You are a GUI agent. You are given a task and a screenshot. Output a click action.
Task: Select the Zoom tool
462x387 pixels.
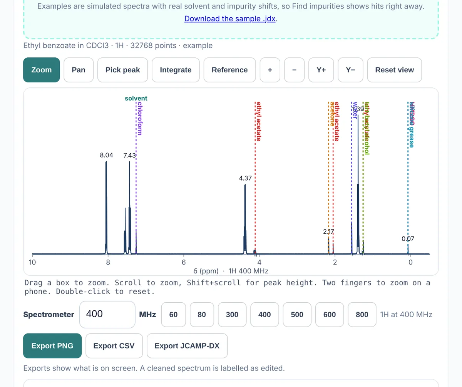tap(42, 70)
